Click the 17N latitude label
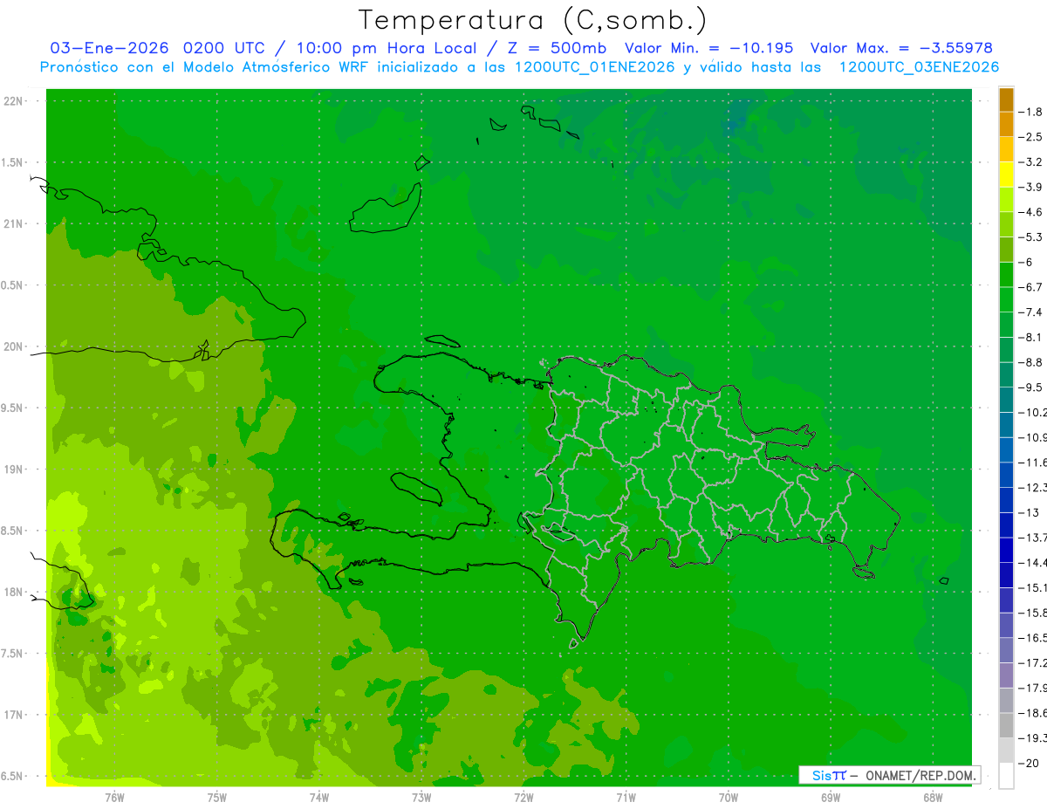Viewport: 1047px width, 809px height. pyautogui.click(x=15, y=715)
